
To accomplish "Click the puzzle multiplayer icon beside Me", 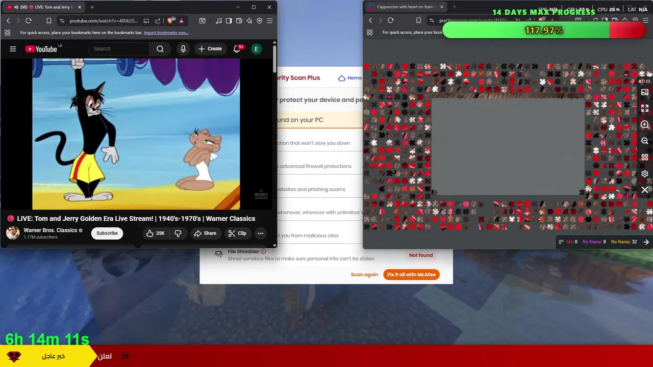I will (561, 242).
